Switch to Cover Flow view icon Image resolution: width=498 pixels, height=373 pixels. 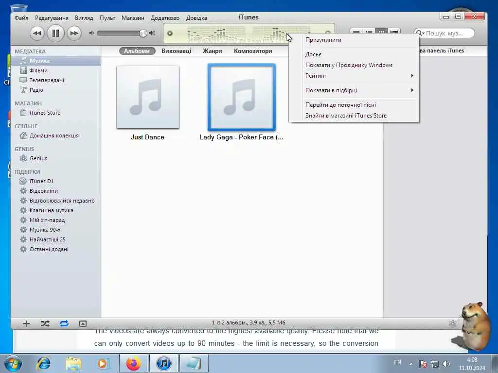click(394, 32)
